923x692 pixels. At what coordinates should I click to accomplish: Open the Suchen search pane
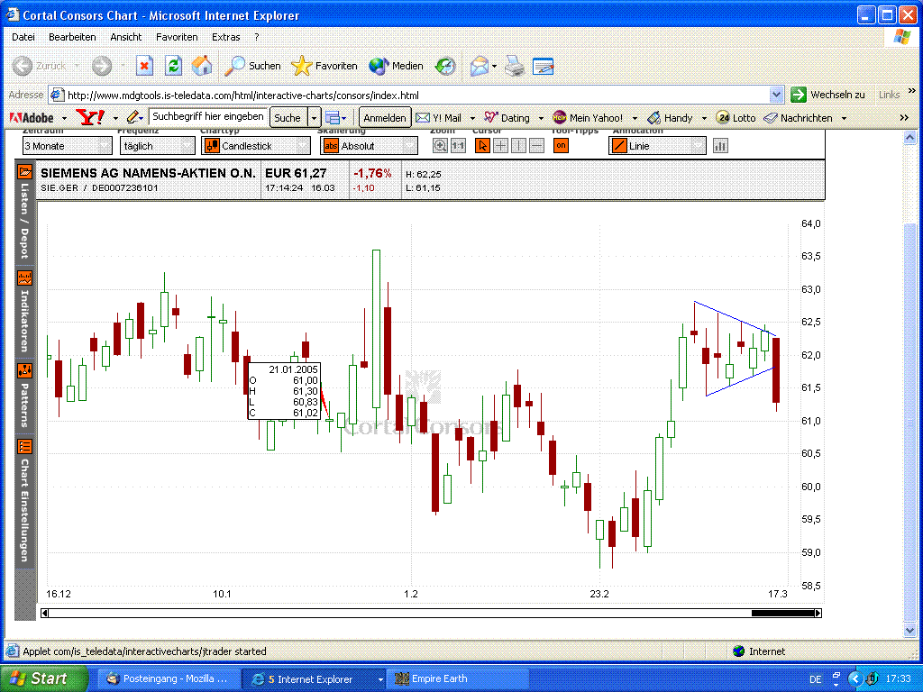(x=253, y=66)
